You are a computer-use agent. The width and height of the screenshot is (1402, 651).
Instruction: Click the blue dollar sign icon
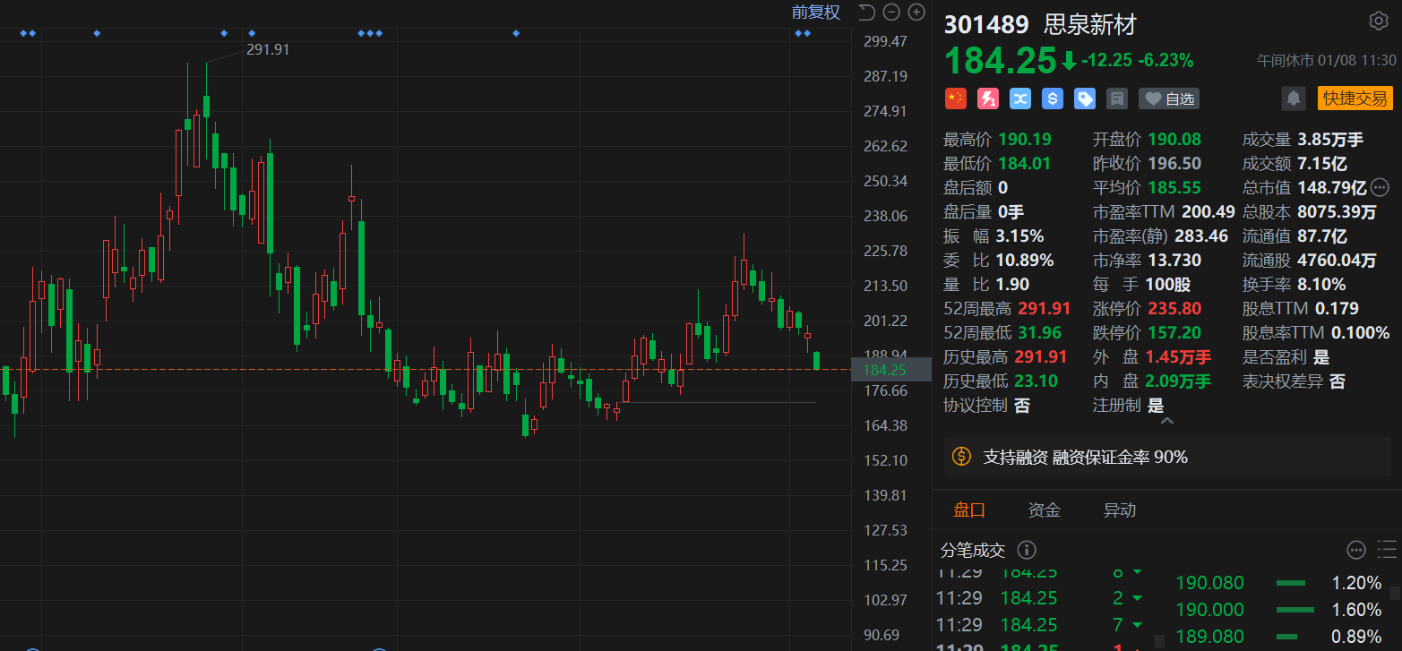point(1053,99)
